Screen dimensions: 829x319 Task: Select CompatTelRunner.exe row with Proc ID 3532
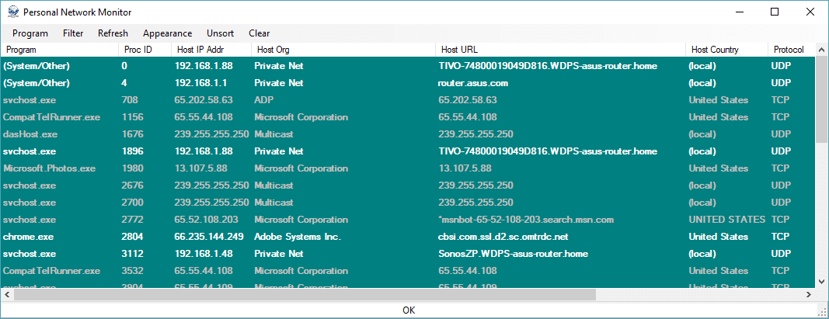[x=408, y=270]
